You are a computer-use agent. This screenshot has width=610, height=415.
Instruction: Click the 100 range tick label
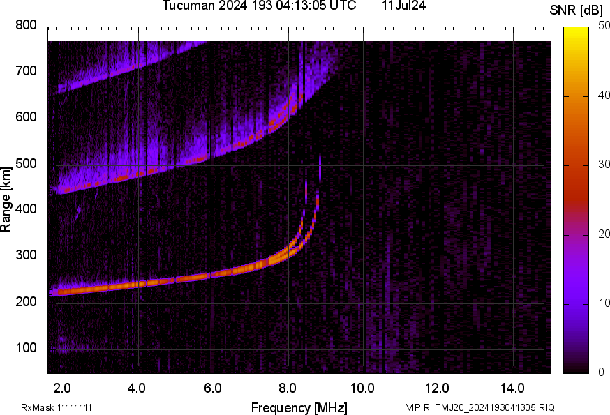[x=26, y=348]
